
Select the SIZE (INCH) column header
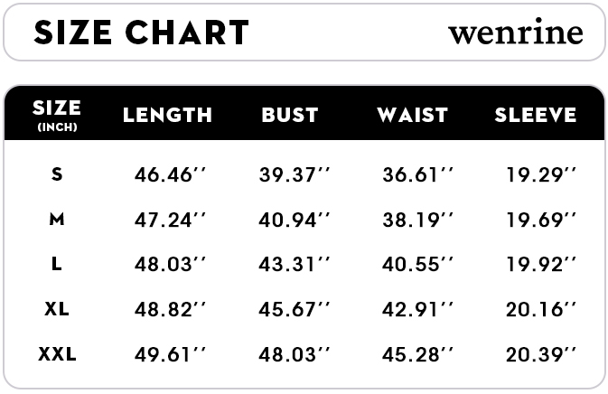coord(57,114)
